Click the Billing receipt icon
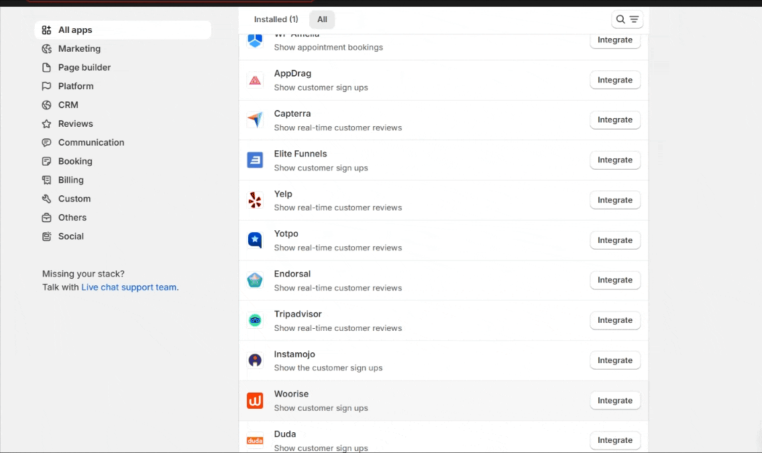762x453 pixels. click(47, 180)
